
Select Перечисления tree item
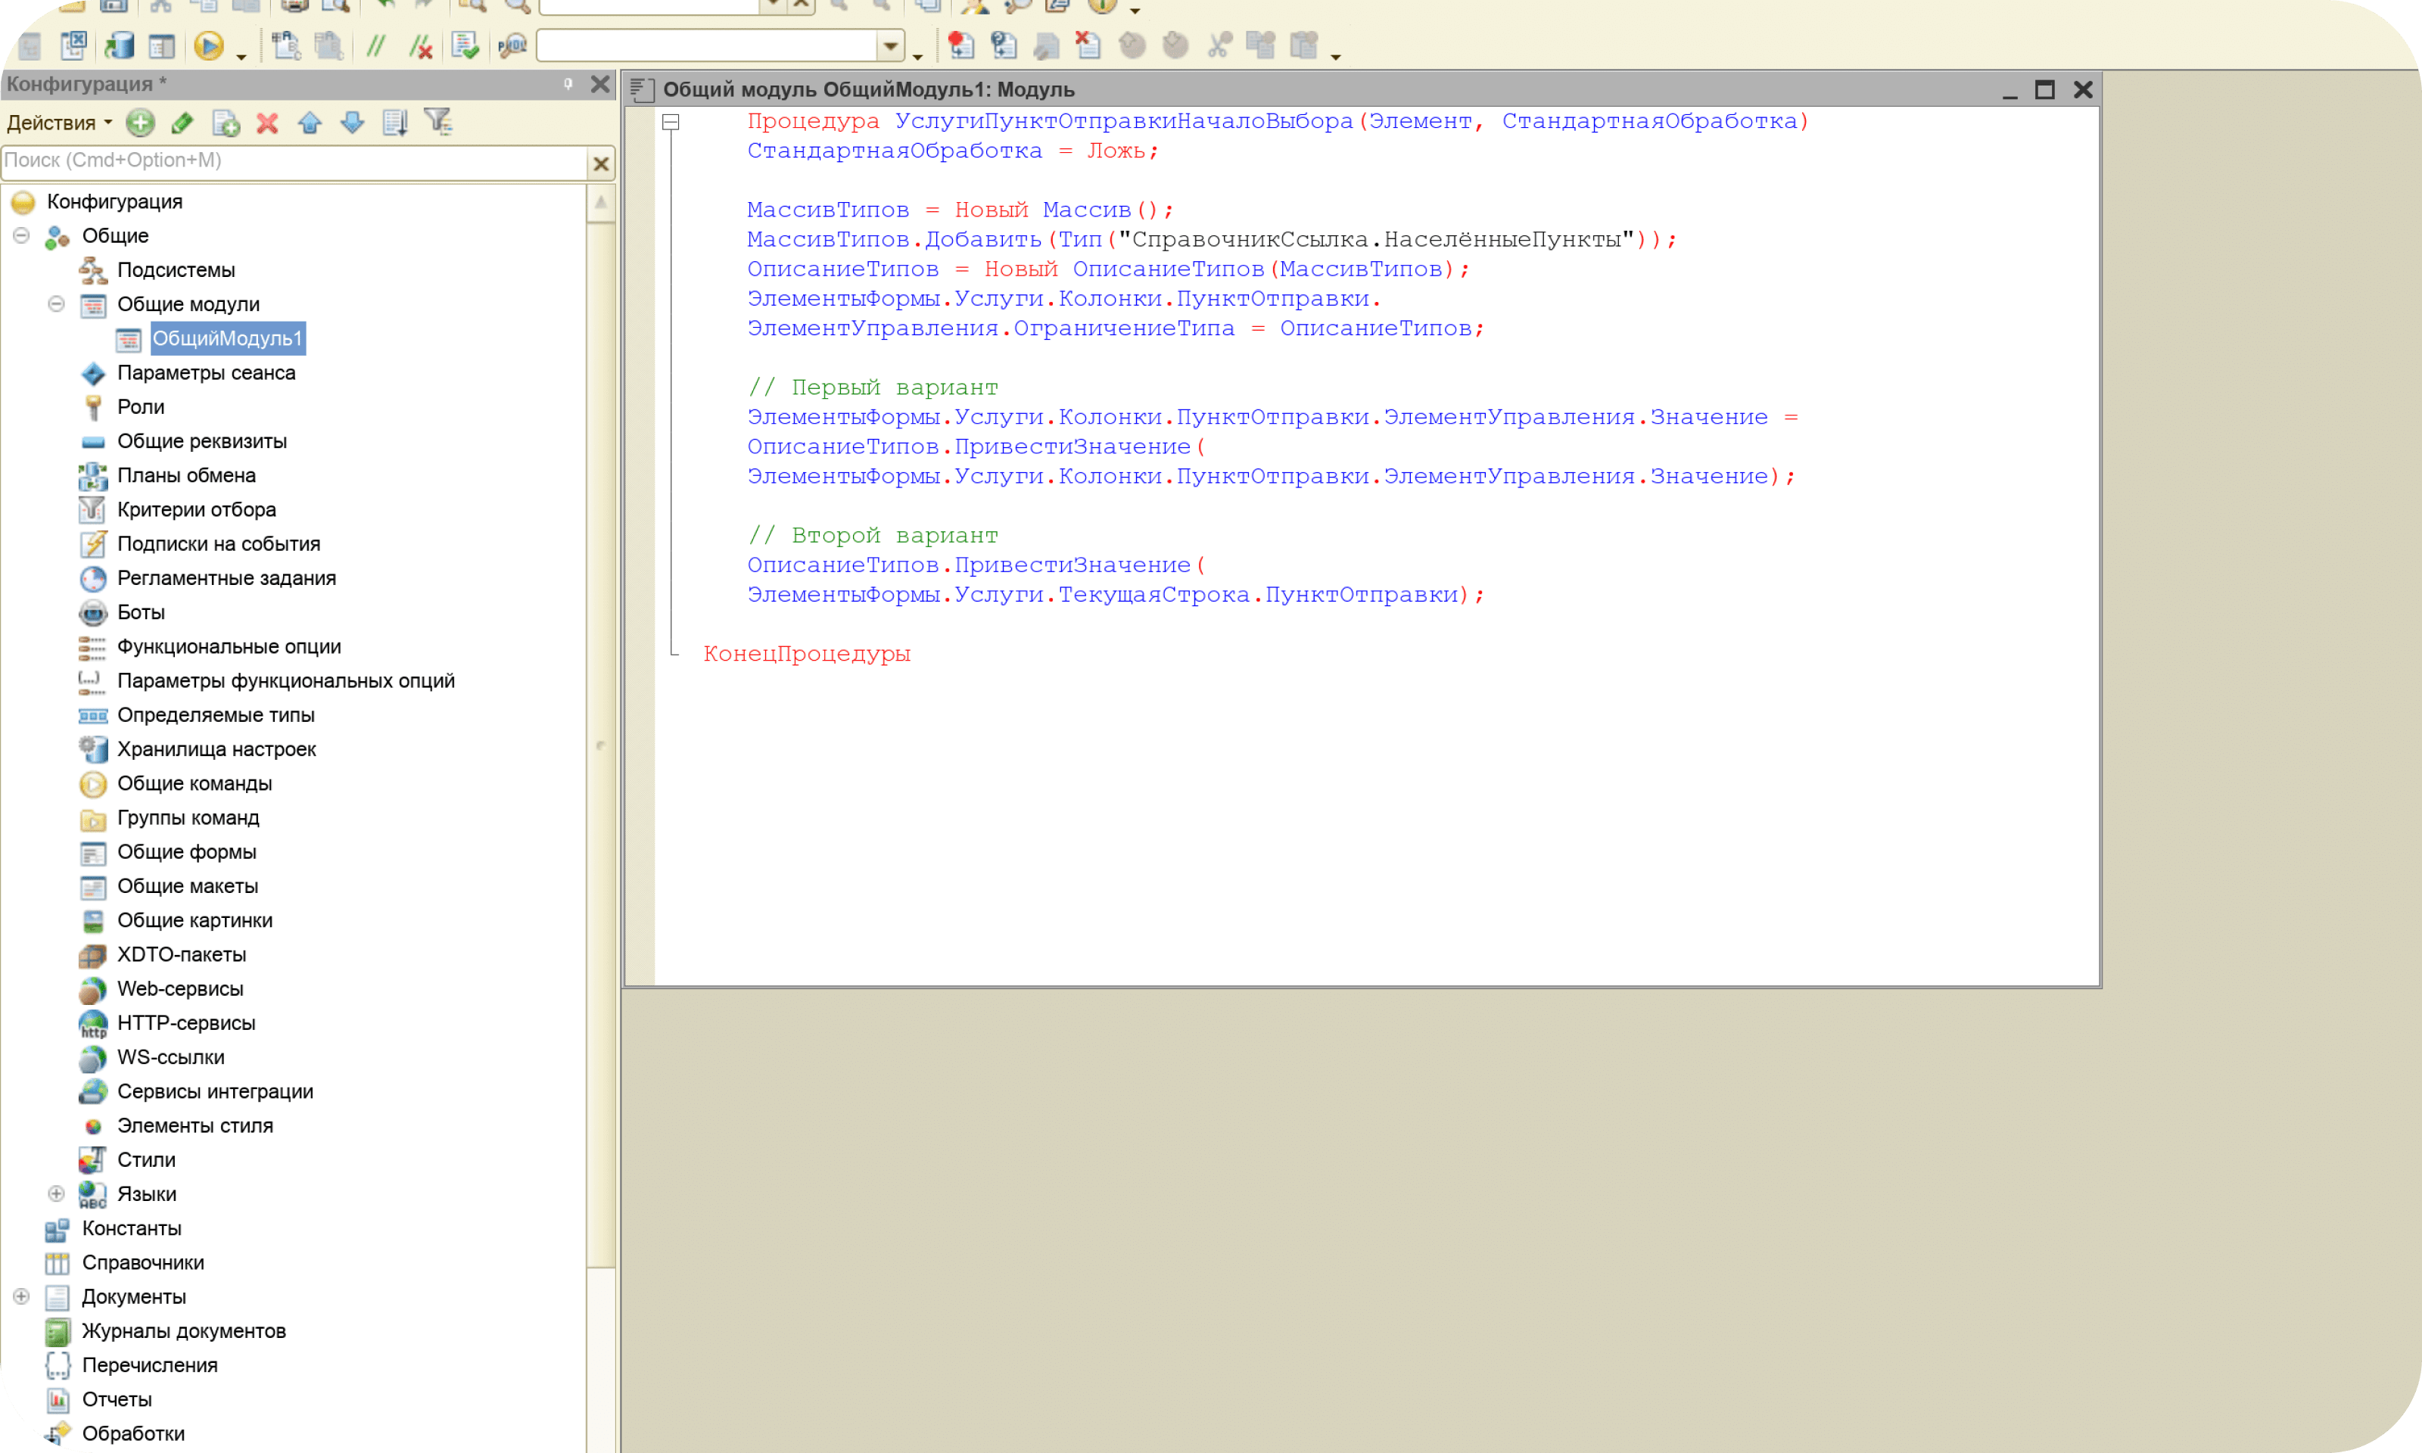pos(150,1366)
